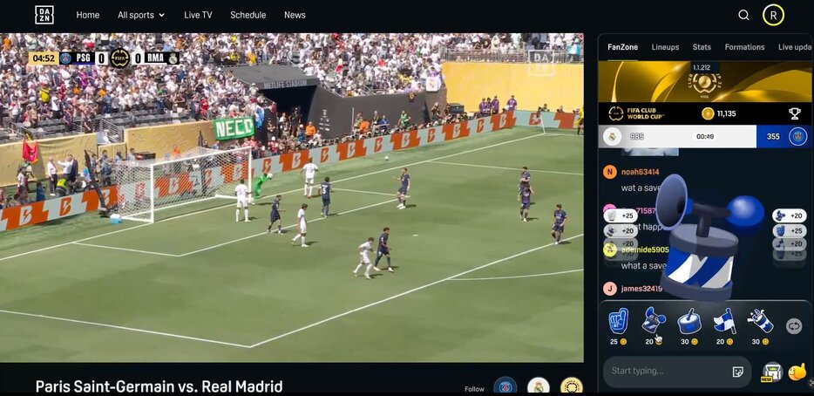Click the 00:49 FanZone countdown timer
Image resolution: width=814 pixels, height=396 pixels.
(706, 137)
